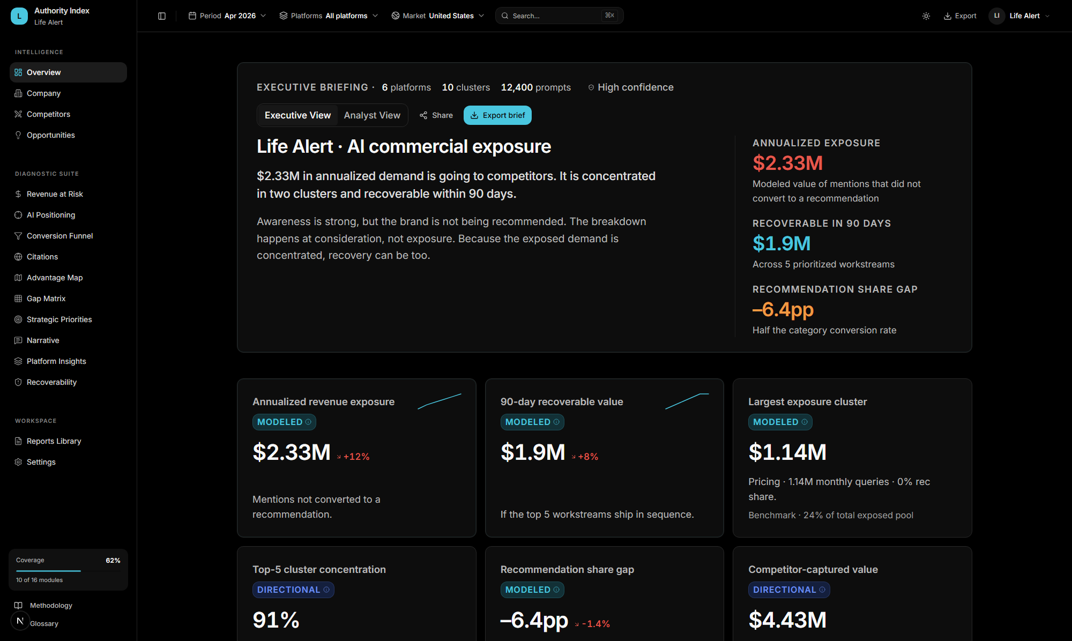This screenshot has height=641, width=1072.
Task: Click info icon on 90-day recoverable MODELED badge
Action: click(556, 422)
